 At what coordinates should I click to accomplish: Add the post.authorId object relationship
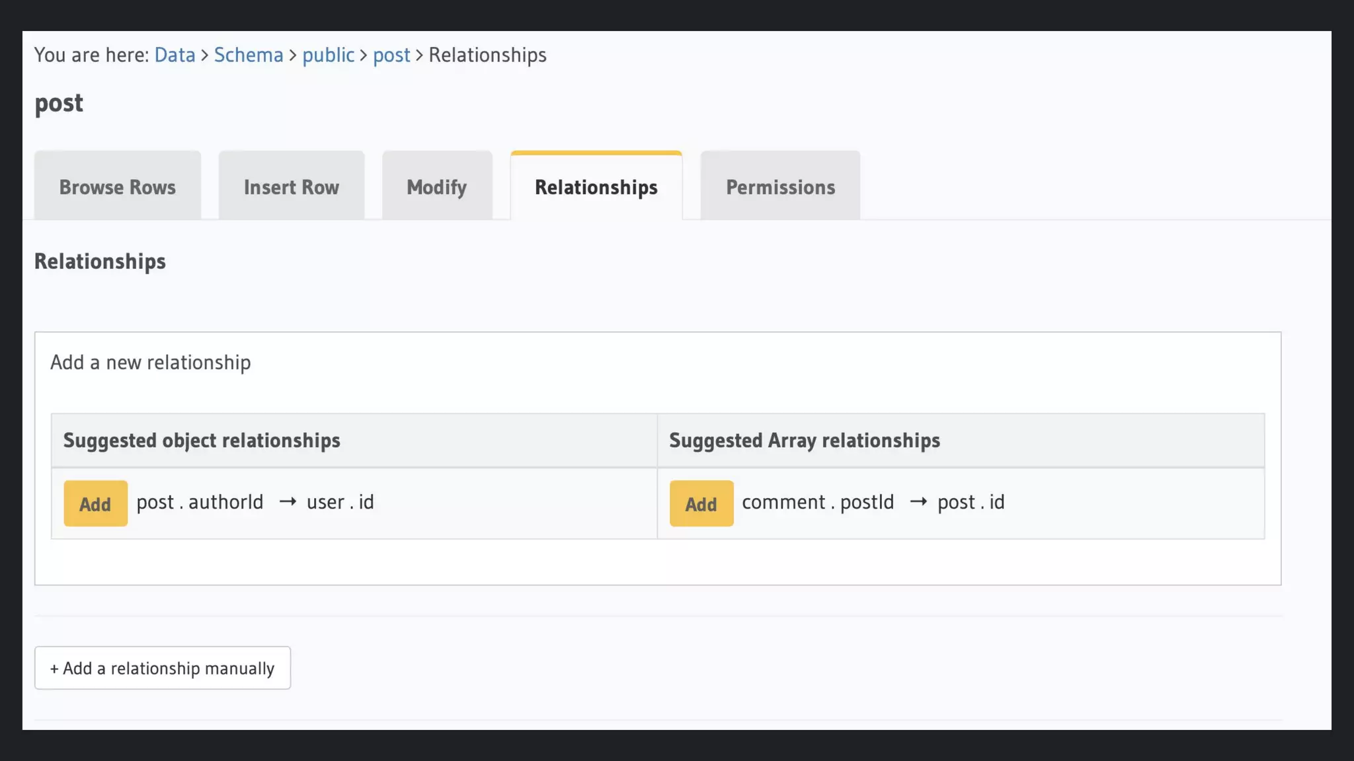coord(95,504)
